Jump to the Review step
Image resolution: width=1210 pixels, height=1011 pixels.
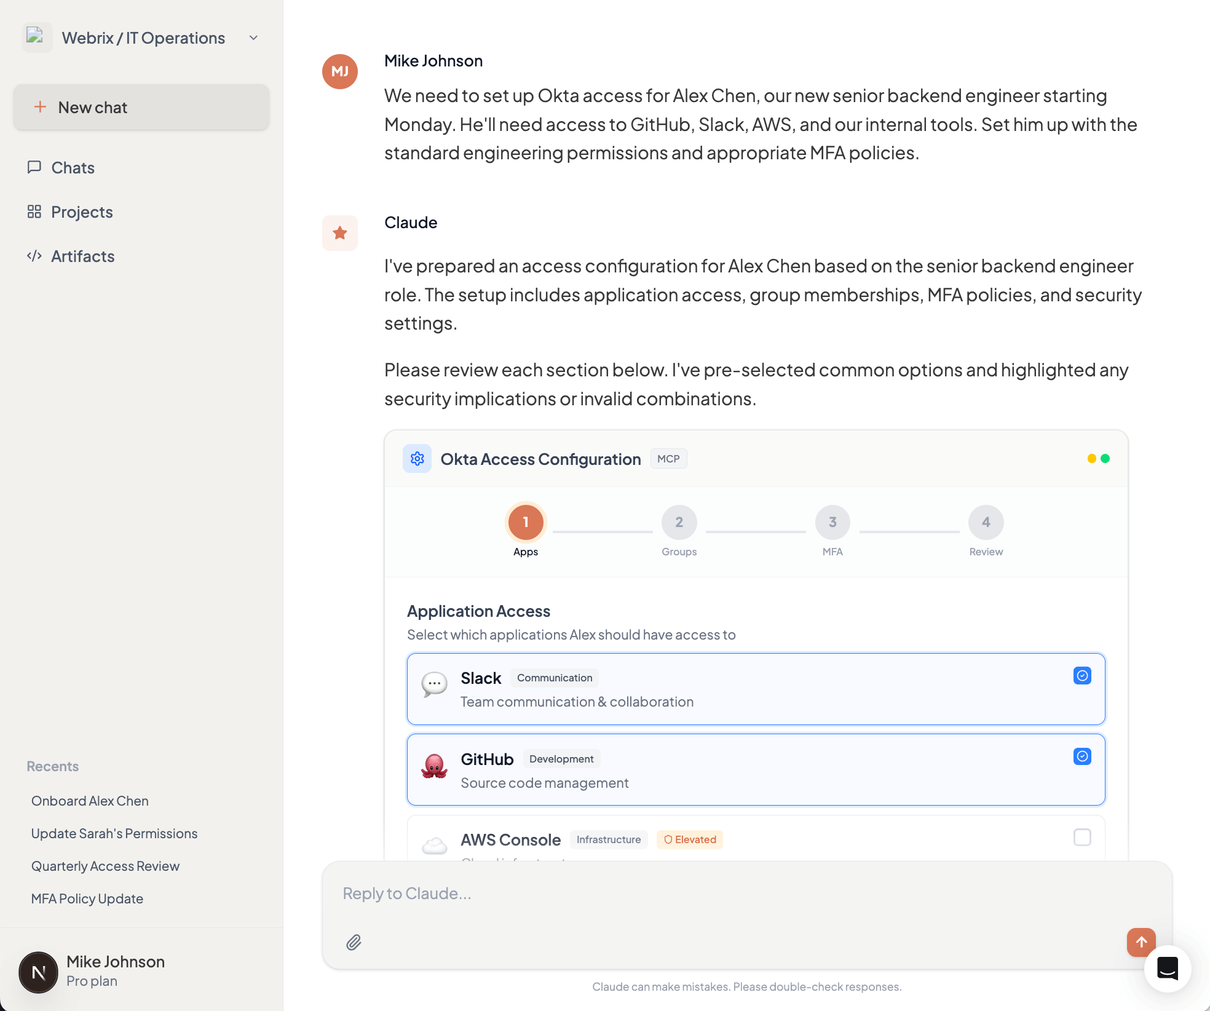click(986, 521)
